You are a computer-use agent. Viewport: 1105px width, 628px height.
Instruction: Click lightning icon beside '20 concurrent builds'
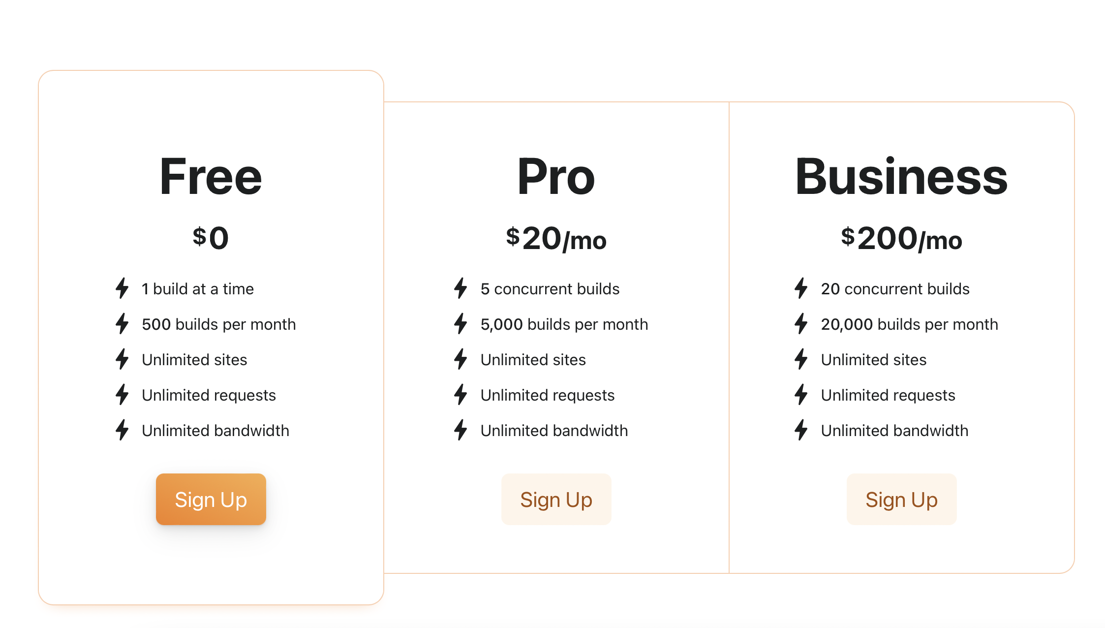801,288
